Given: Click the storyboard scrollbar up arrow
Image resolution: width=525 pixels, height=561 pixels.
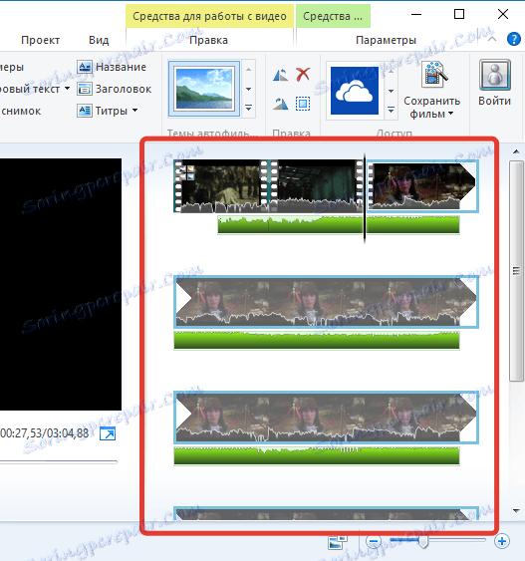Looking at the screenshot, I should [516, 151].
